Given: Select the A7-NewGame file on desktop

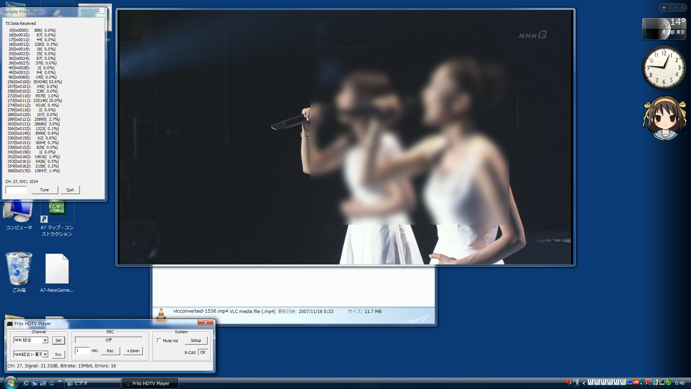Looking at the screenshot, I should (57, 273).
